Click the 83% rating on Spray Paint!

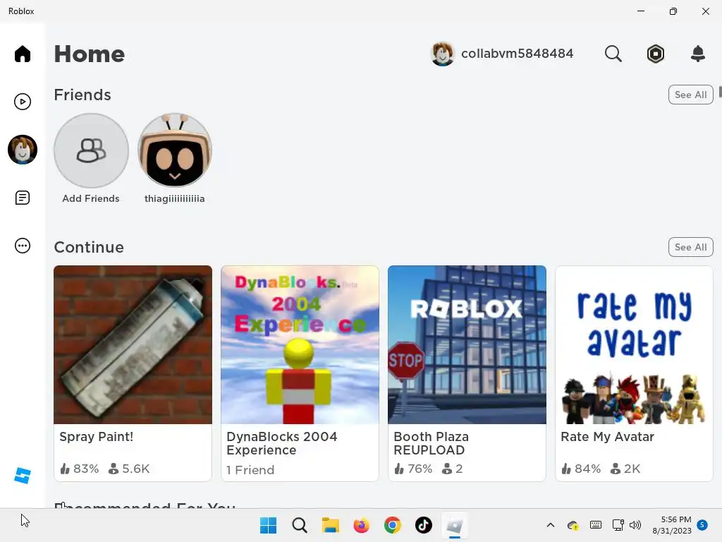pos(80,469)
